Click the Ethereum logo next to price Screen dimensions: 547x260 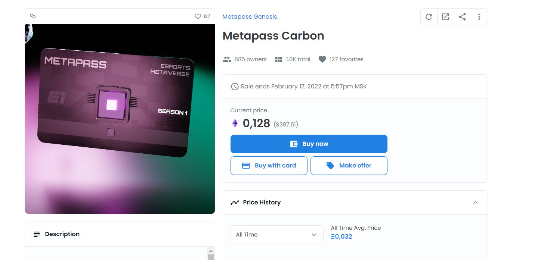(235, 123)
